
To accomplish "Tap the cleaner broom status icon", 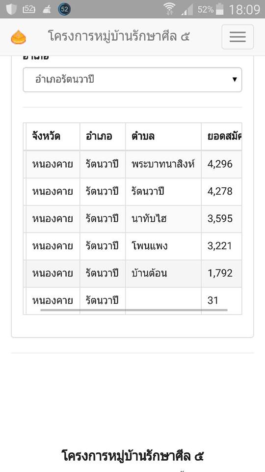I will pos(47,10).
